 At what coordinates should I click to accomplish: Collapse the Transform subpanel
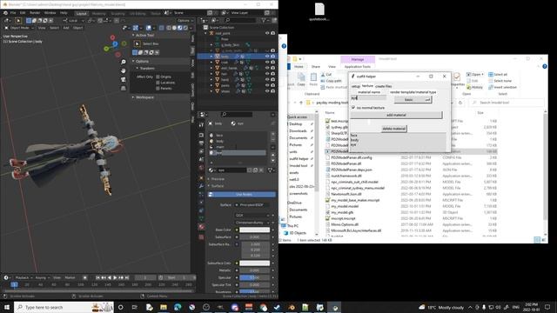[x=138, y=68]
